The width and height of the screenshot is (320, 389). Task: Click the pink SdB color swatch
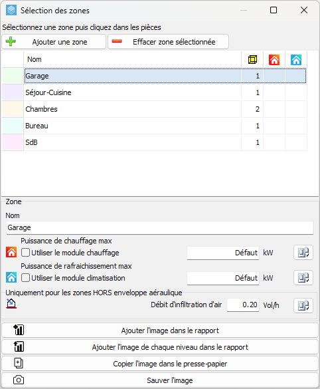(13, 142)
